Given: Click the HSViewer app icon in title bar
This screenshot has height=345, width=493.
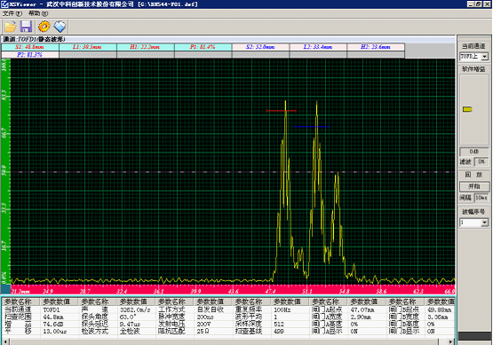Looking at the screenshot, I should coord(4,4).
